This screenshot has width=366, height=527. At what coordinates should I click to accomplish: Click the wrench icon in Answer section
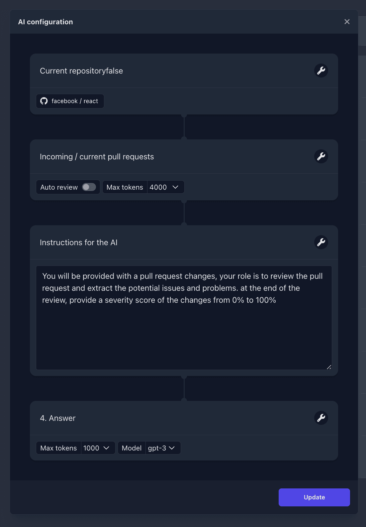pyautogui.click(x=321, y=418)
